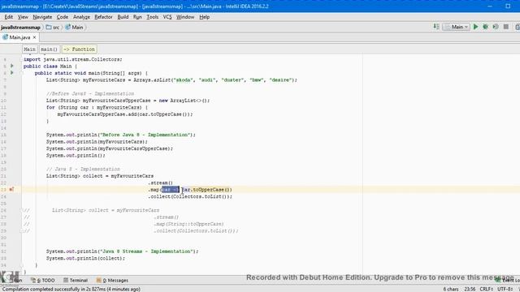Open the TODO tool window
The height and width of the screenshot is (292, 520).
click(43, 280)
